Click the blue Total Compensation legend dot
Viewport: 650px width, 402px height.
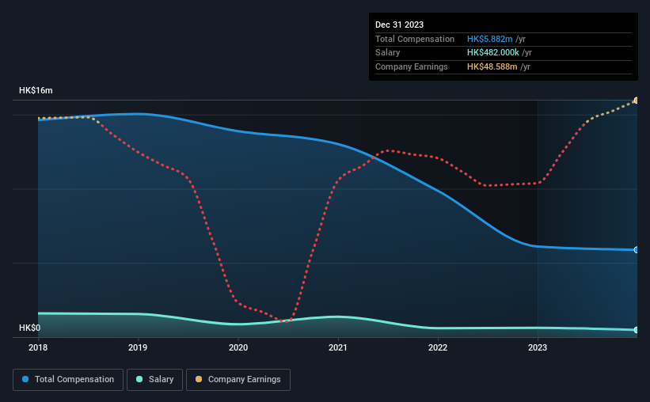point(25,379)
